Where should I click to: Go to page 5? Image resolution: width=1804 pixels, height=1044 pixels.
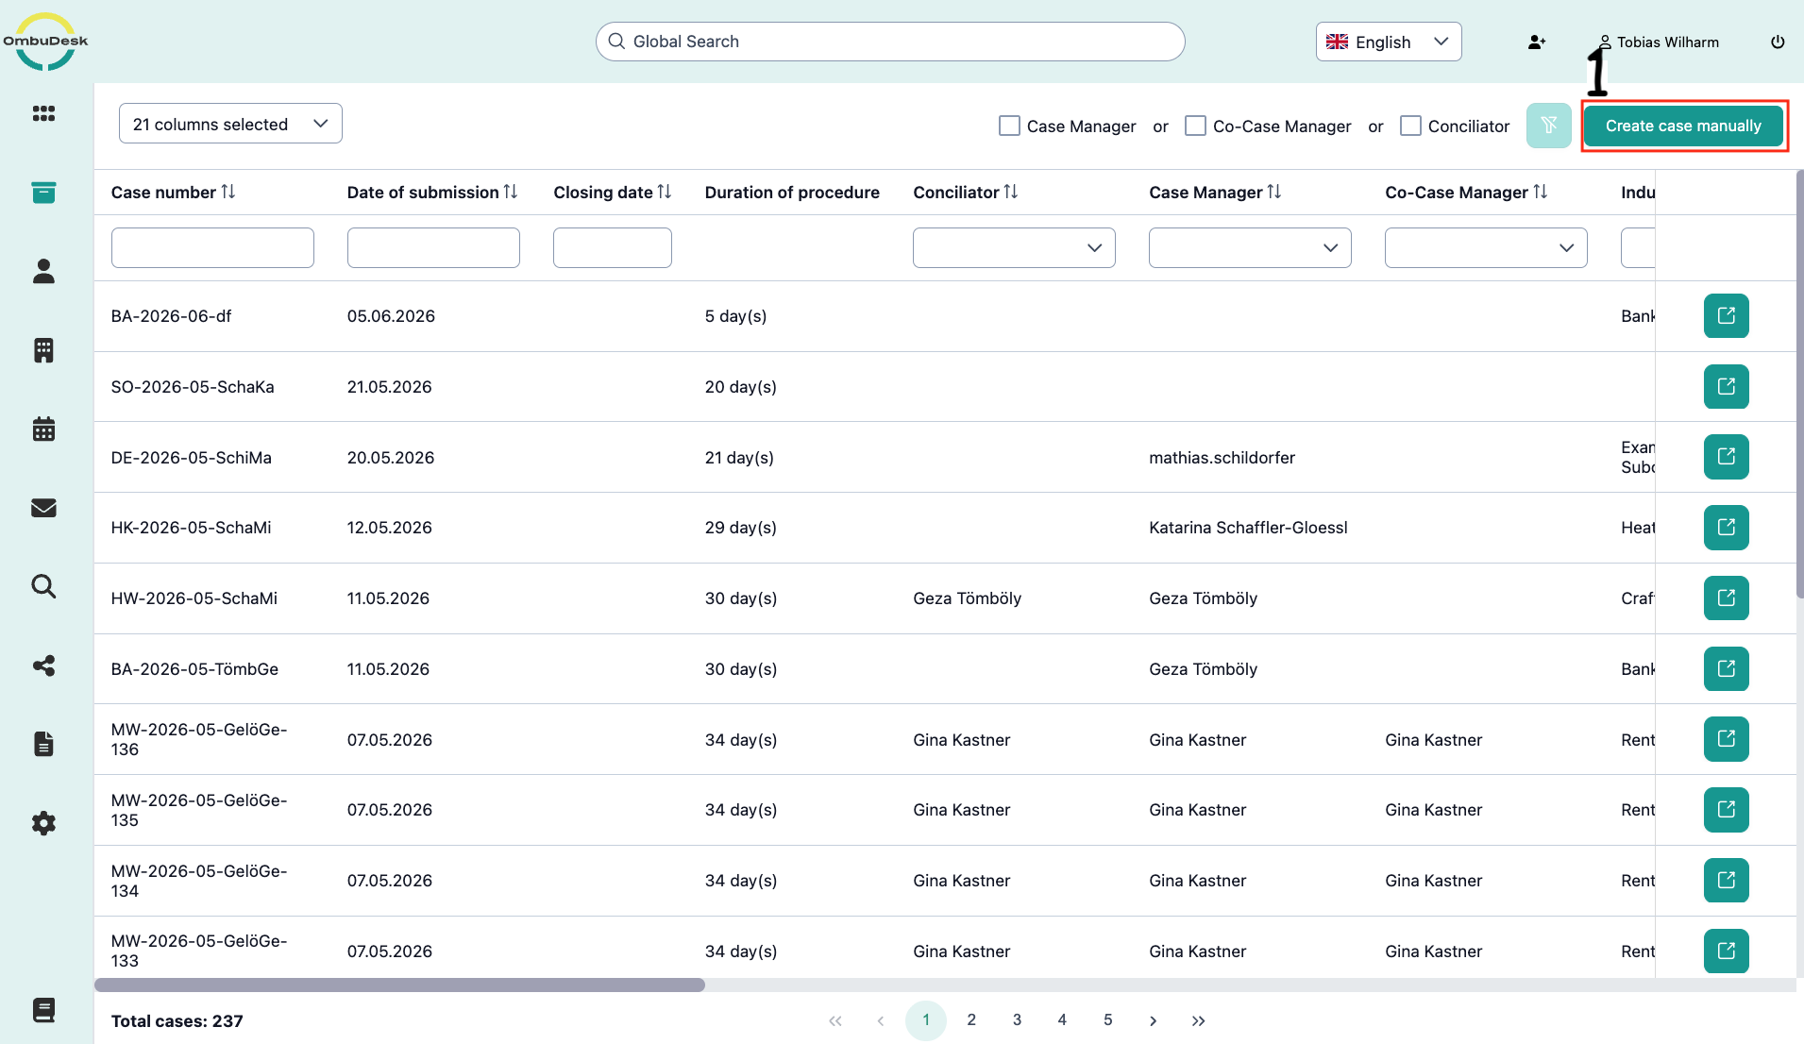click(x=1107, y=1020)
